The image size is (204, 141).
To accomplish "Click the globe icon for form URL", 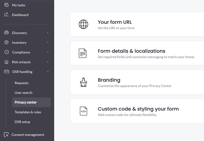I will (x=83, y=24).
